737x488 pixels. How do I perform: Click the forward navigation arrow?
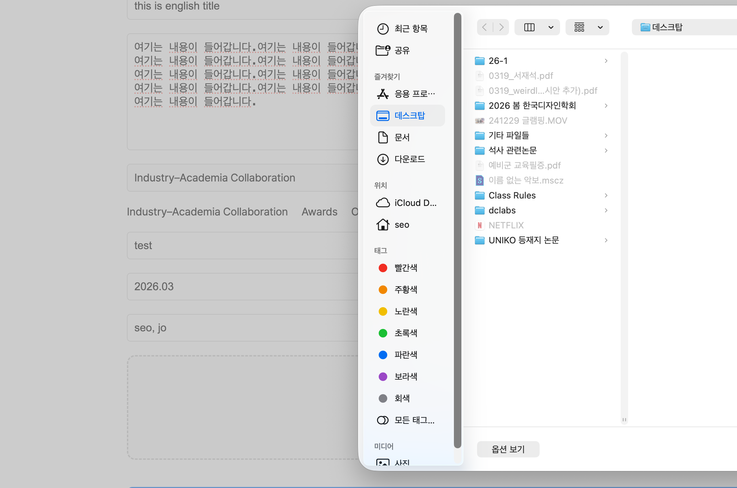tap(501, 27)
